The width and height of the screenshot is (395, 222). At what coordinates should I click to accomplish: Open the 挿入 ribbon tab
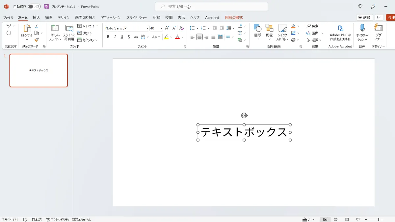pos(36,17)
